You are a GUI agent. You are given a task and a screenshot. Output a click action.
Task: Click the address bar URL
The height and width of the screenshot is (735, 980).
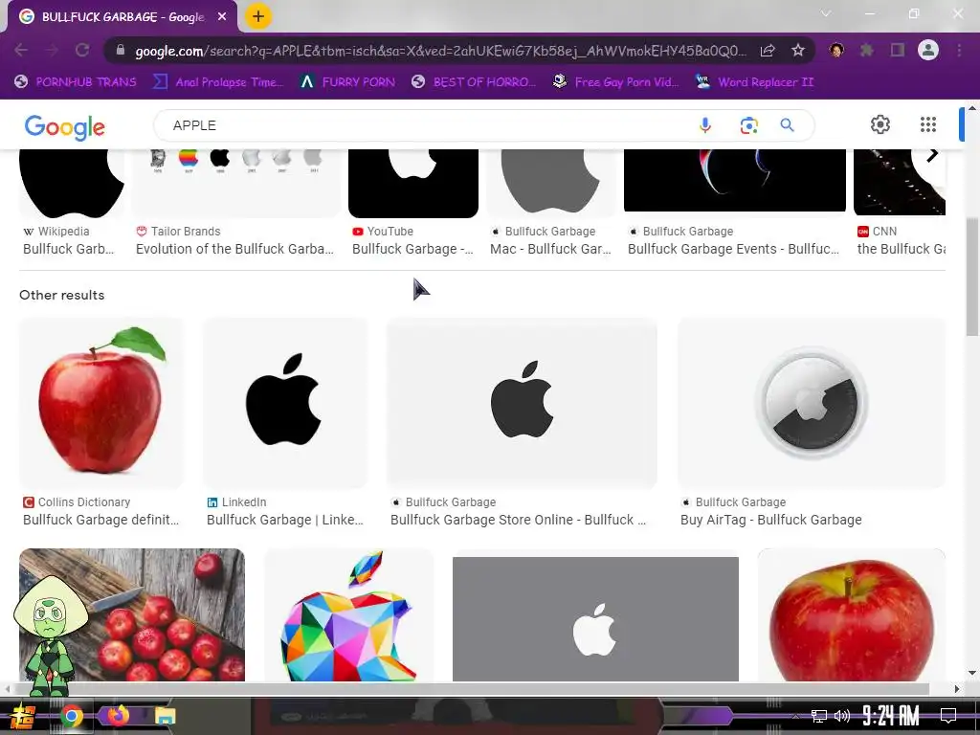(x=440, y=51)
